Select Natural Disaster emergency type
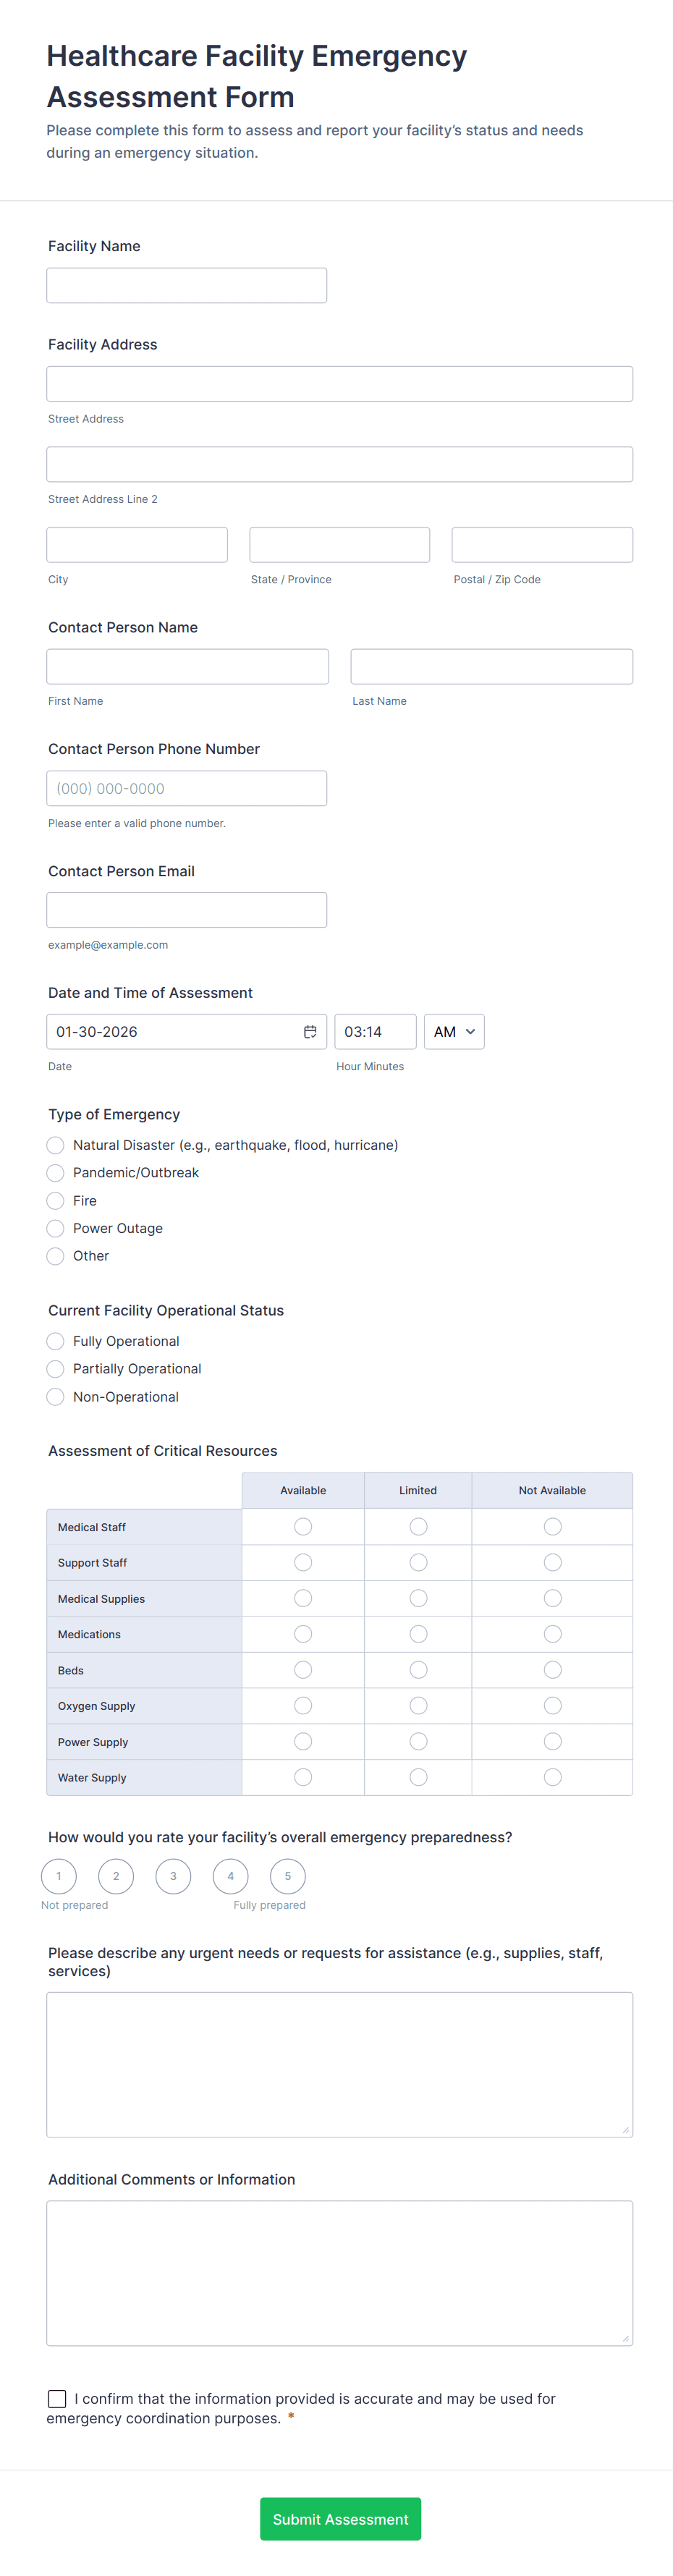This screenshot has width=673, height=2576. point(56,1145)
